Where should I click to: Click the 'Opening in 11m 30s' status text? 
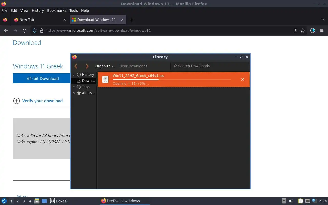pos(131,84)
